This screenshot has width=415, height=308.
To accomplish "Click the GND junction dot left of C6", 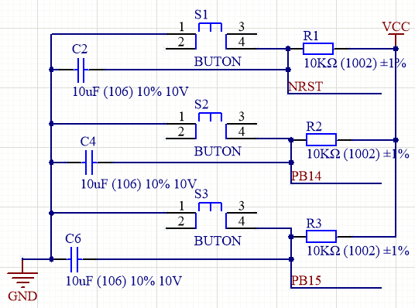I will [x=51, y=259].
